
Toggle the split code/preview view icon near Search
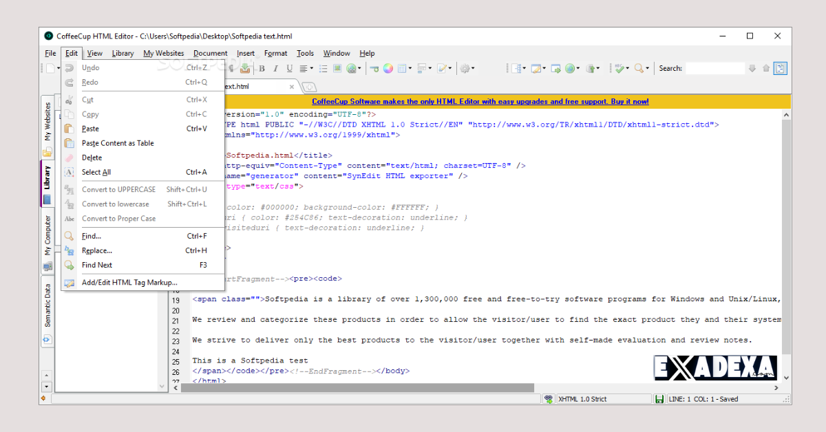click(780, 68)
